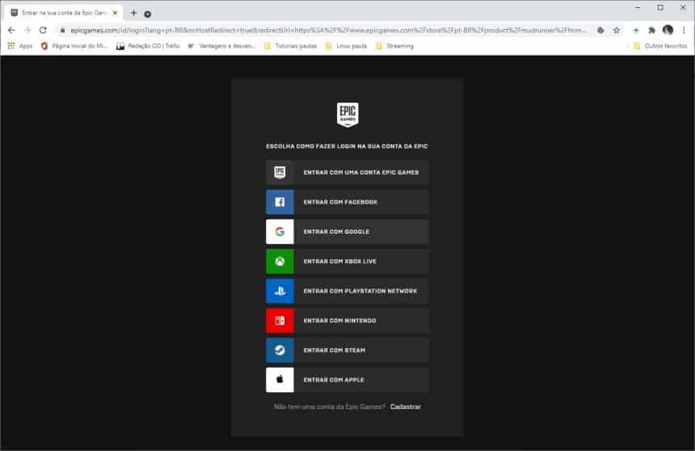Open Linux pauta bookmark folder

[346, 46]
